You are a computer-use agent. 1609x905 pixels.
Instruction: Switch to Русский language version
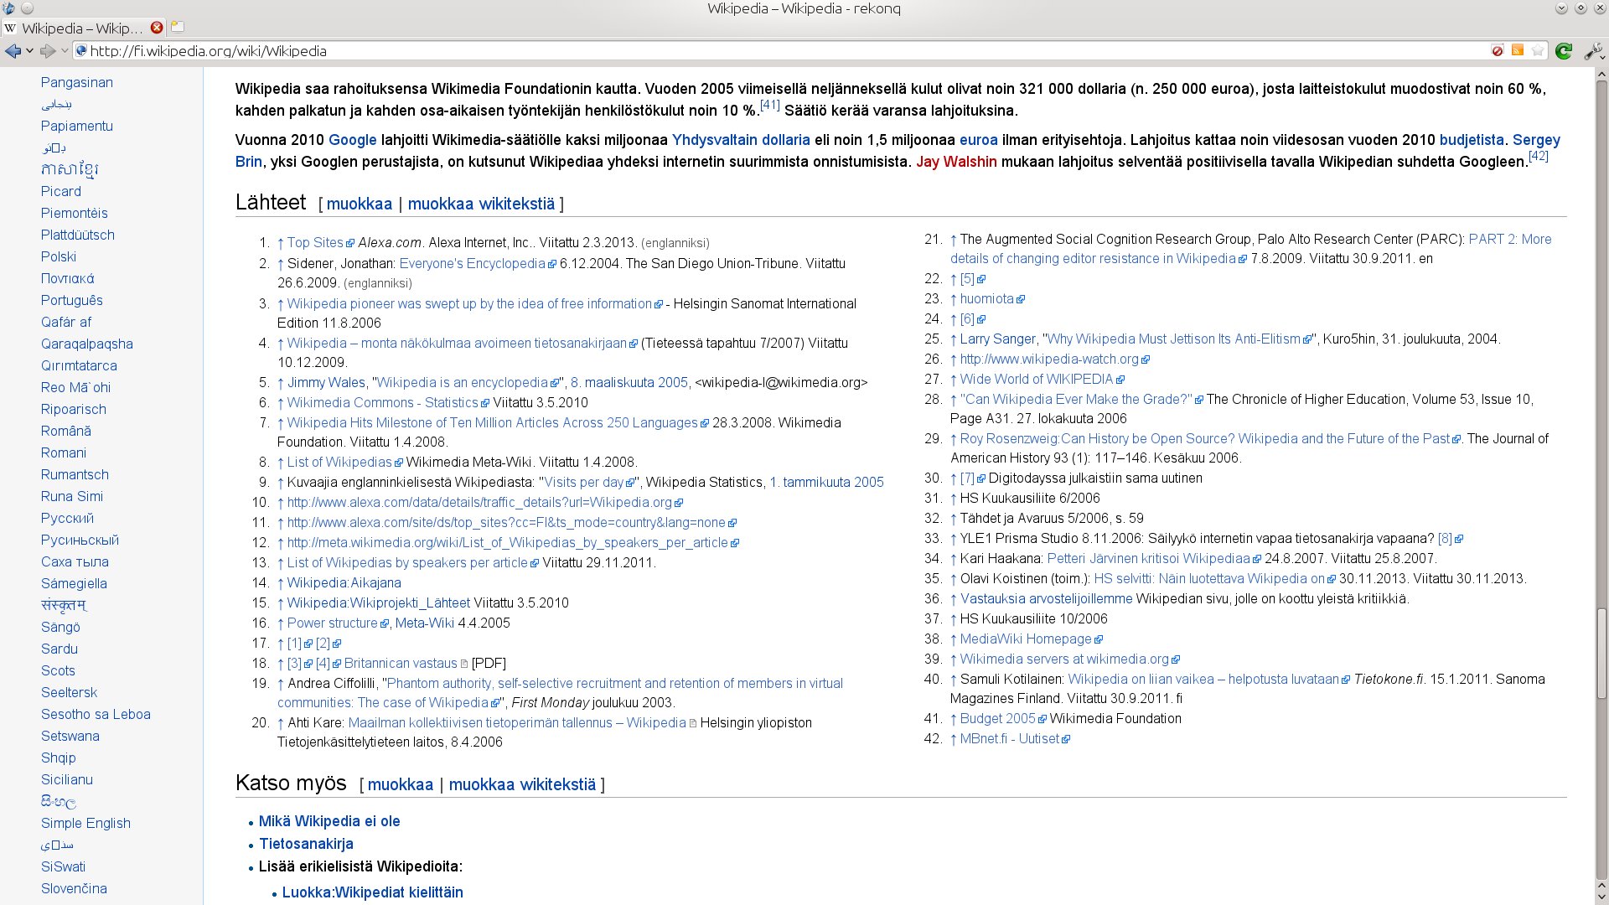67,519
